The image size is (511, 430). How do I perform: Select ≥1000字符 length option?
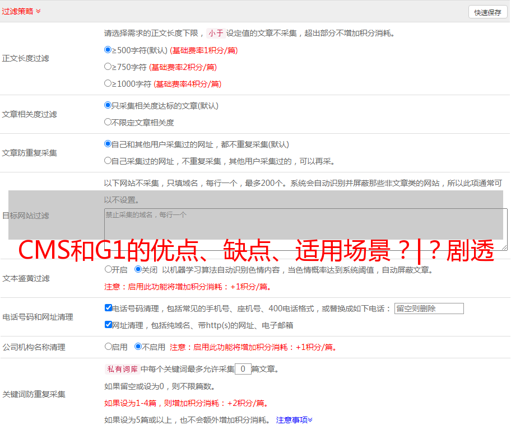[x=108, y=83]
